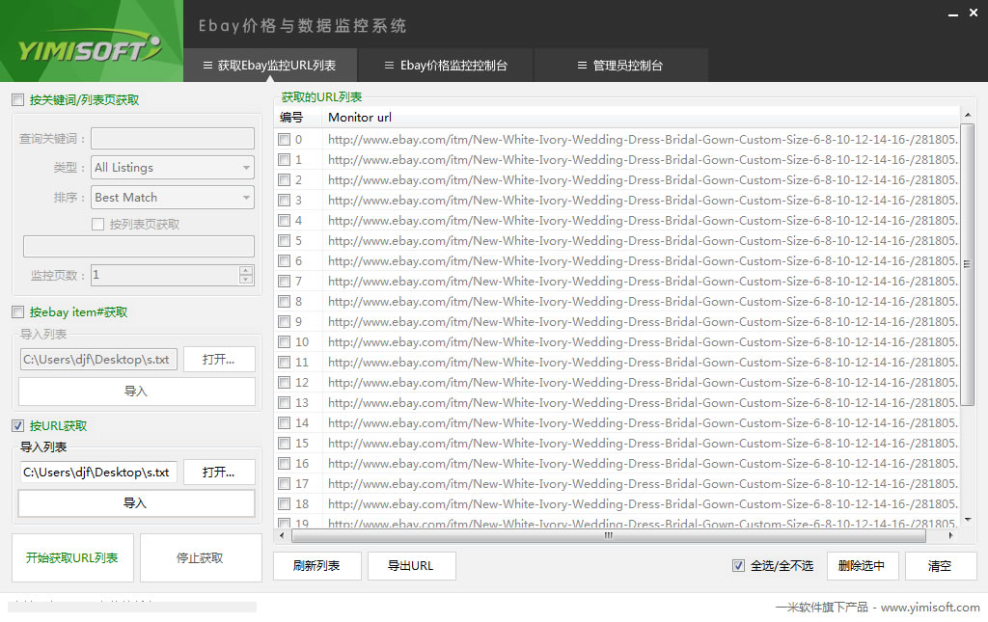The image size is (988, 622).
Task: Click the 编号 column header
Action: click(x=298, y=117)
